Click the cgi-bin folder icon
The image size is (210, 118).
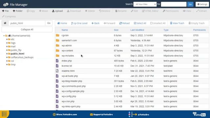(x=58, y=35)
